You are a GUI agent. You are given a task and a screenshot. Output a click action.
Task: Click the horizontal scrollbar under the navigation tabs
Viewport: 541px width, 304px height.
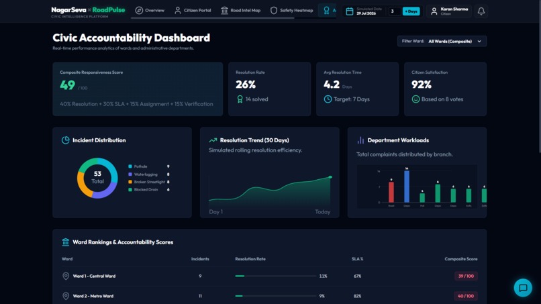(213, 18)
